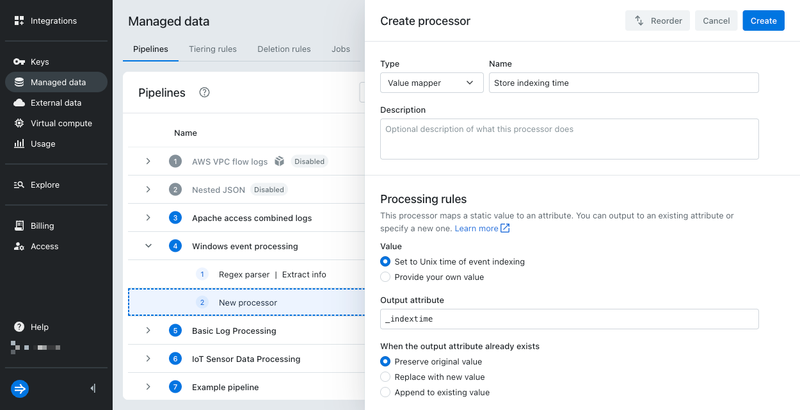Select Provide your own value option
The image size is (800, 410).
tap(385, 277)
